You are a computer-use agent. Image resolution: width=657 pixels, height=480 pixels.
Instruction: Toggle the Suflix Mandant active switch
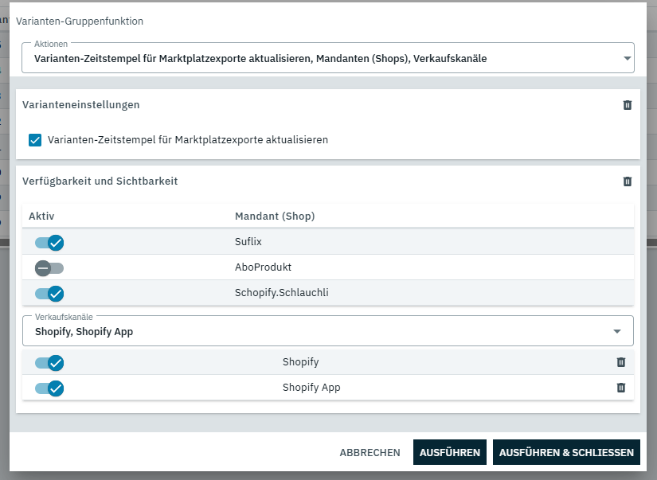[49, 242]
